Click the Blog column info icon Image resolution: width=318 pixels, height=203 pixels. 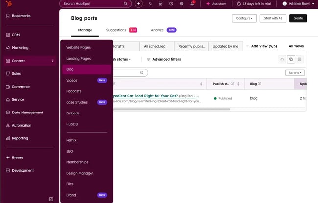[259, 83]
